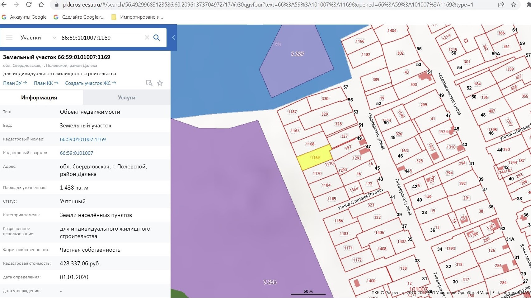
Task: Collapse the side panel with left chevron
Action: (174, 38)
